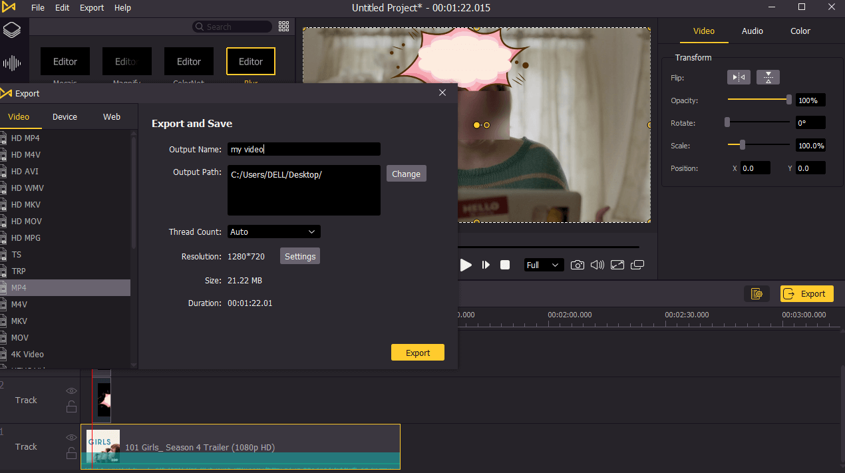Lock Track 1 with the padlock icon
Image resolution: width=845 pixels, height=473 pixels.
click(71, 454)
